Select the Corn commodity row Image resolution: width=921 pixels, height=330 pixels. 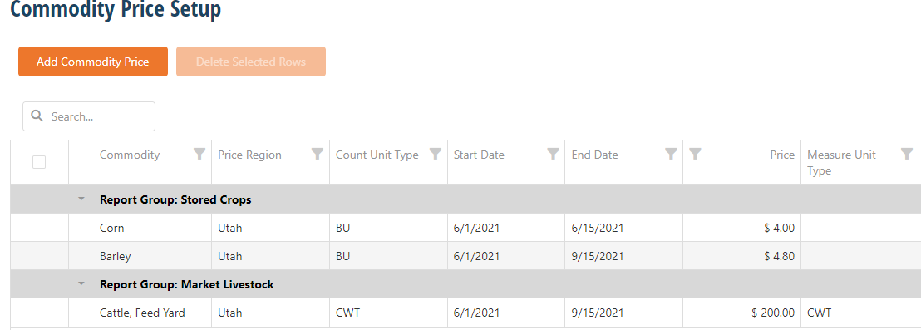point(465,228)
